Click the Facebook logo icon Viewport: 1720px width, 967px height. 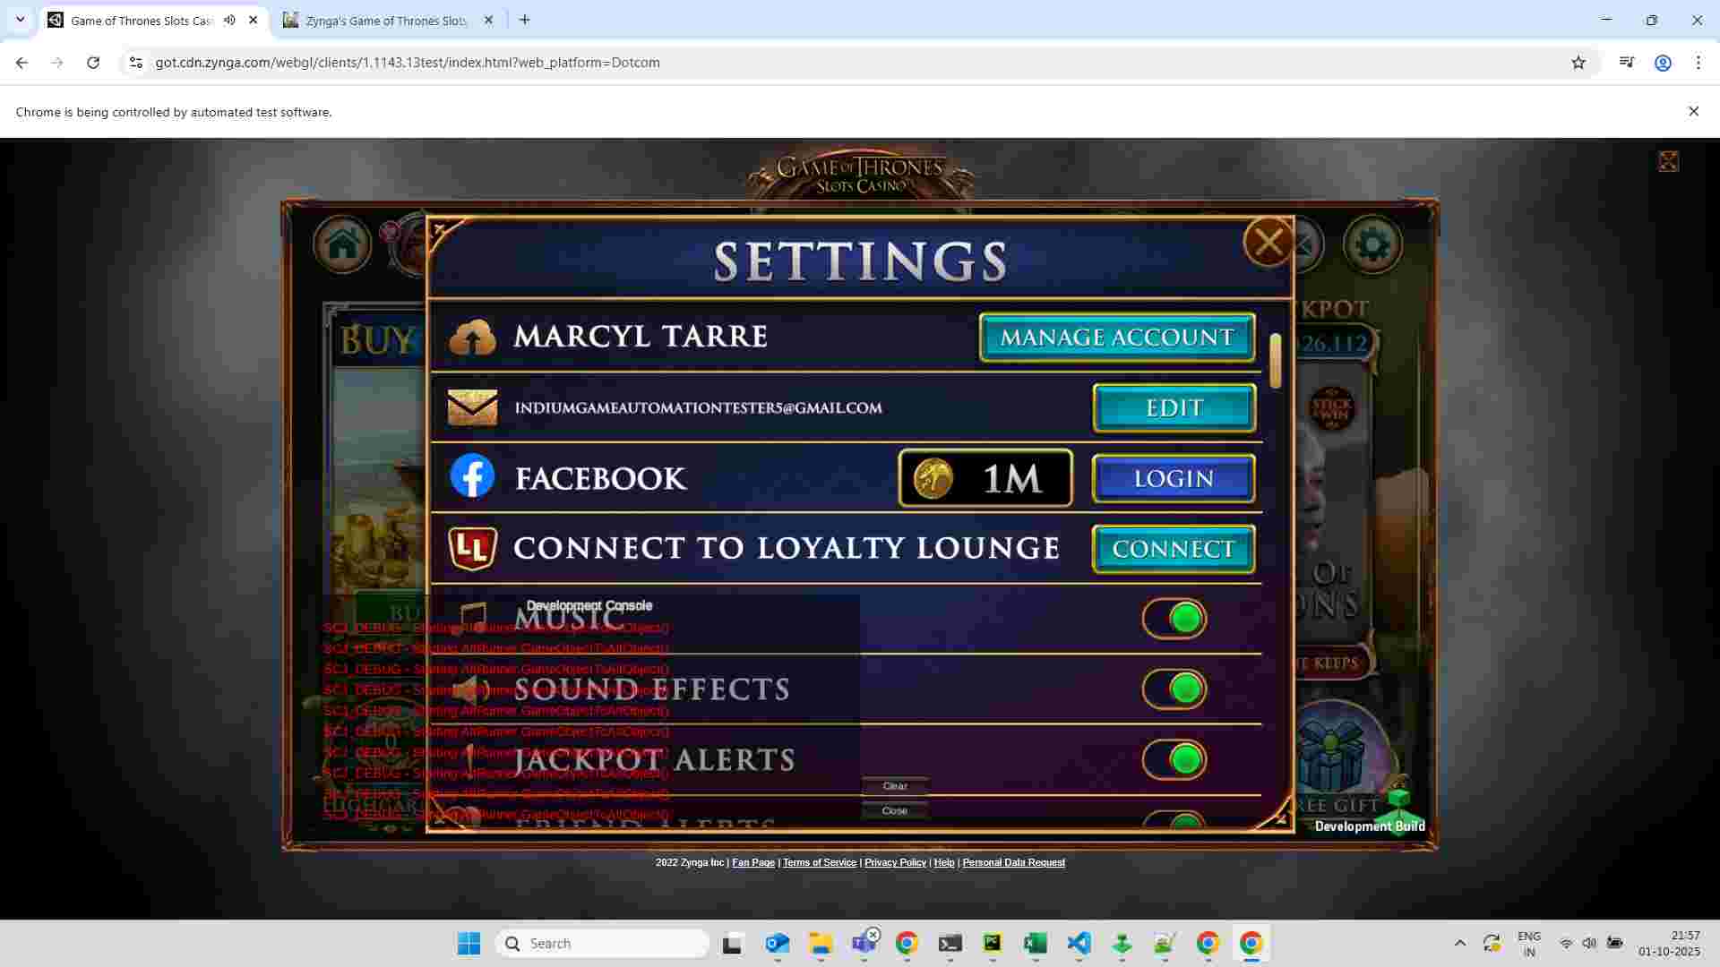tap(472, 476)
